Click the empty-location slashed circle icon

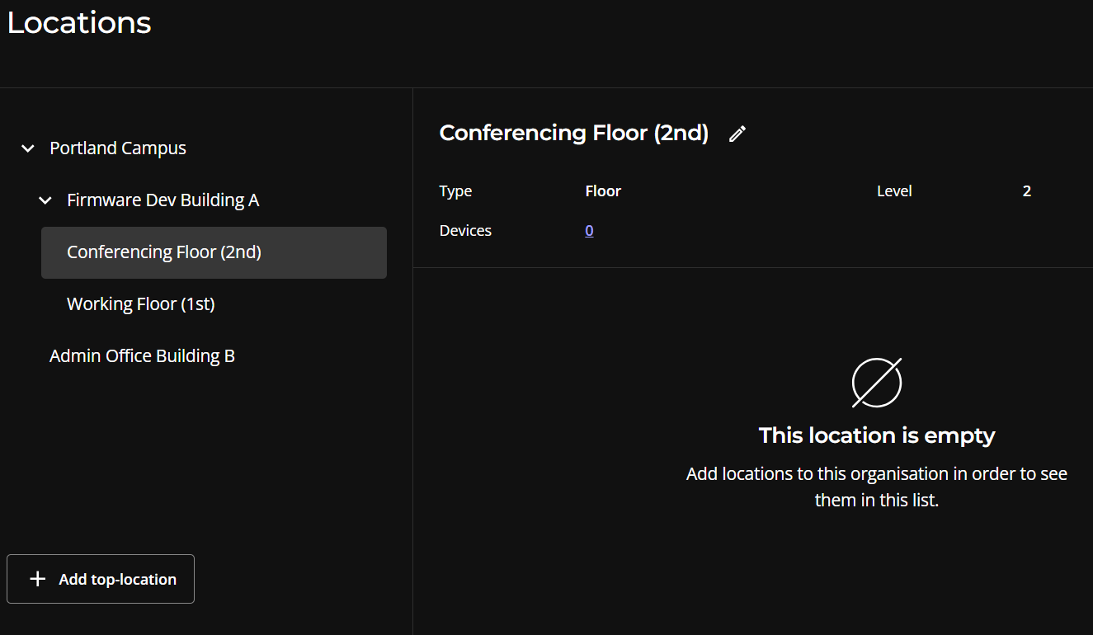tap(877, 383)
